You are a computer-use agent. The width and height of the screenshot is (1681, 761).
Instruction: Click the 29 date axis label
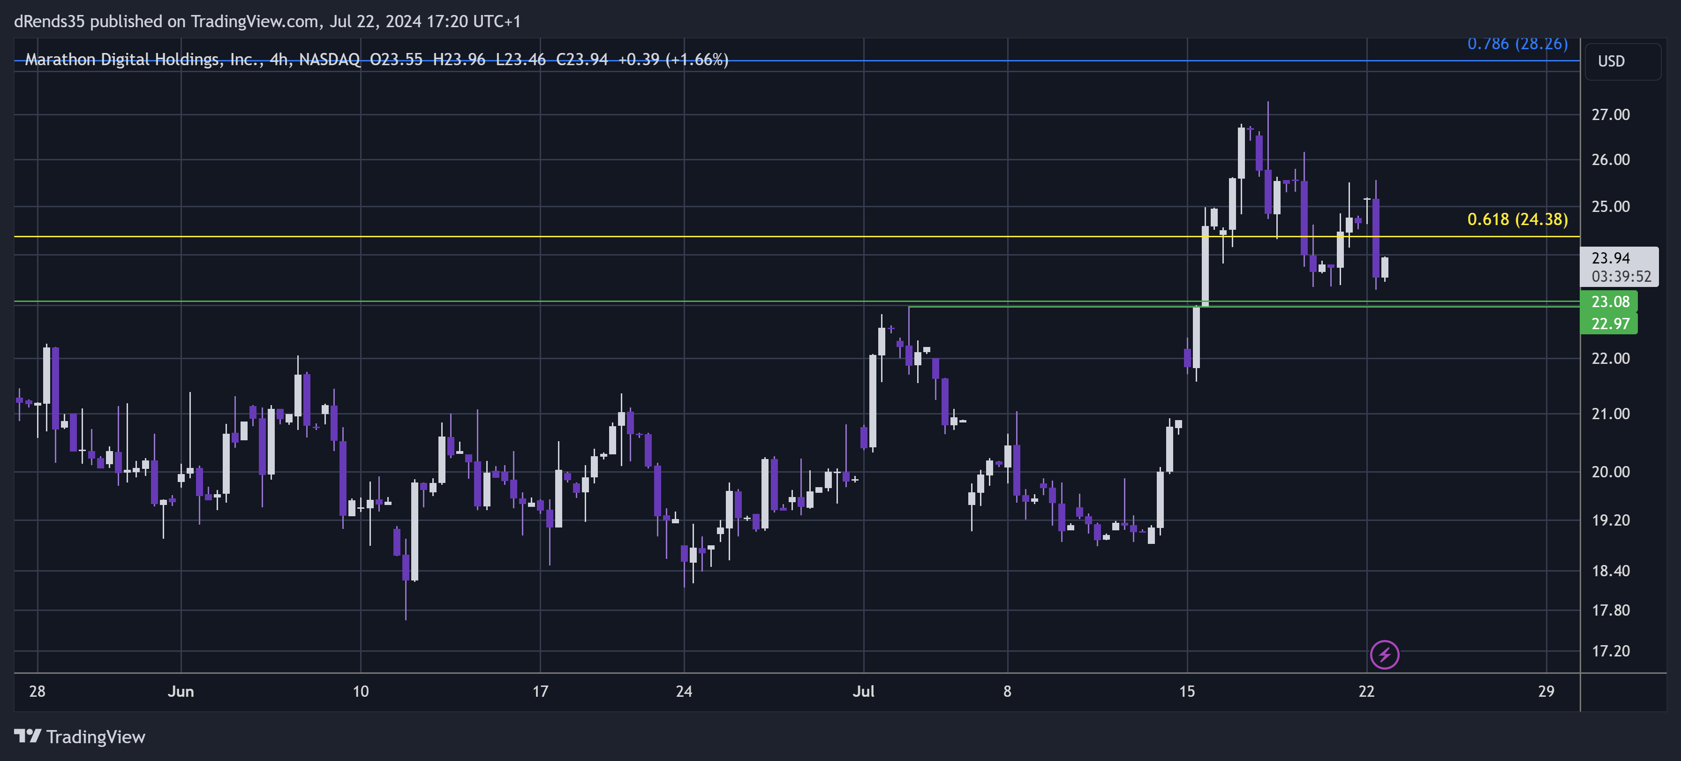tap(1546, 691)
